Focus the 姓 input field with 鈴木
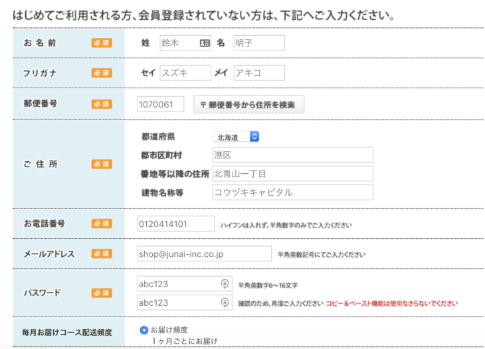 185,43
